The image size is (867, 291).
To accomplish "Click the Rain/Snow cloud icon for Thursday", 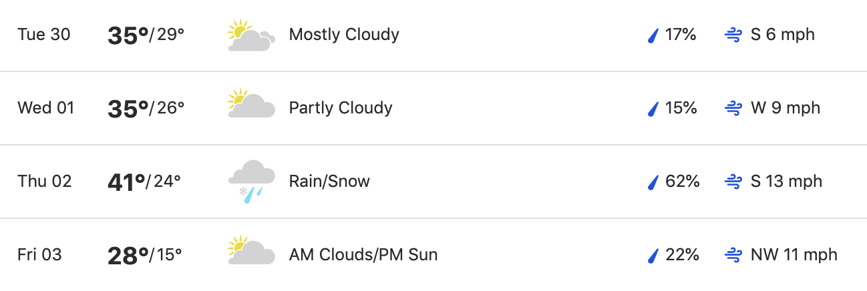I will click(x=251, y=181).
